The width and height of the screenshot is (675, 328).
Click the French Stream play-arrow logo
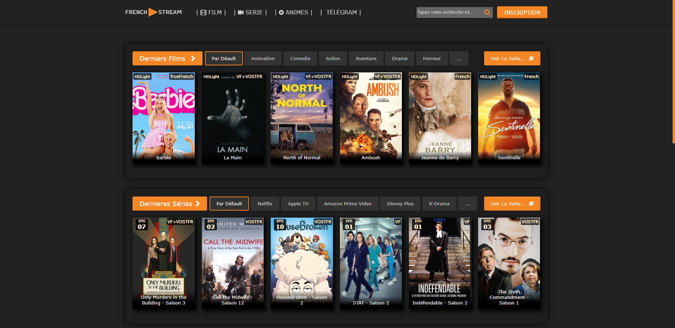(153, 12)
